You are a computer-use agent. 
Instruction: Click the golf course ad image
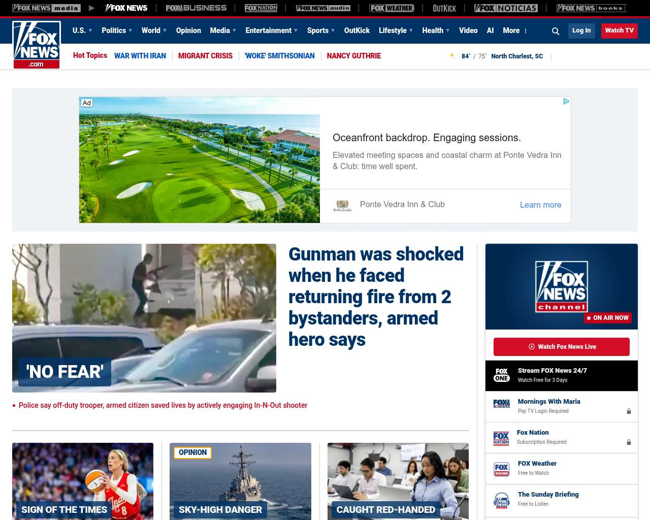[x=200, y=160]
